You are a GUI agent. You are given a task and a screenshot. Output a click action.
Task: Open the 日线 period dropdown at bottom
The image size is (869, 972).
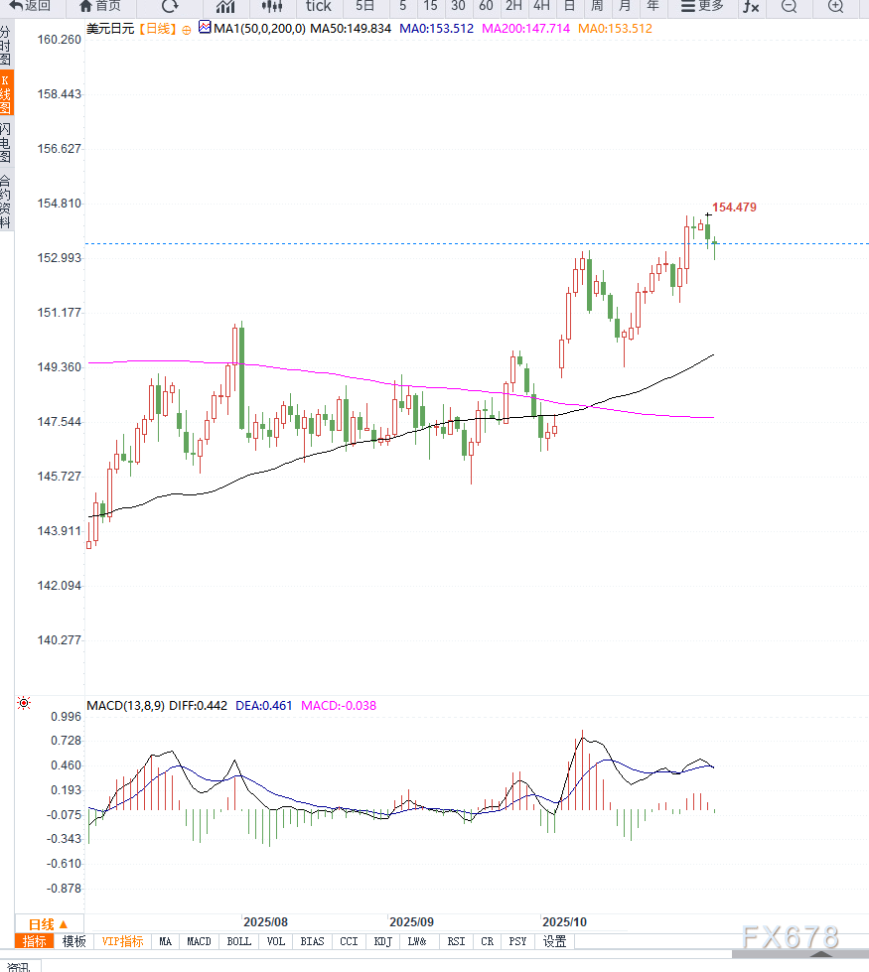pyautogui.click(x=49, y=923)
